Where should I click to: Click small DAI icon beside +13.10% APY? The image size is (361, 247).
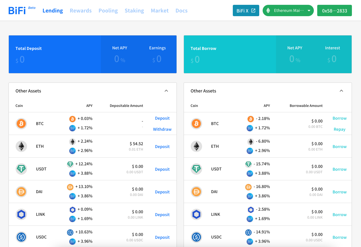coord(70,187)
